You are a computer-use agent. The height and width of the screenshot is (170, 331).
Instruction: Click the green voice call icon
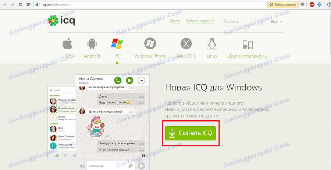point(118,80)
